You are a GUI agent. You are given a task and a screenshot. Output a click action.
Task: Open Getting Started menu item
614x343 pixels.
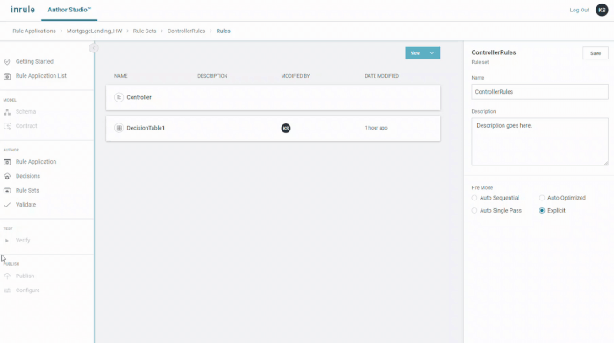34,62
